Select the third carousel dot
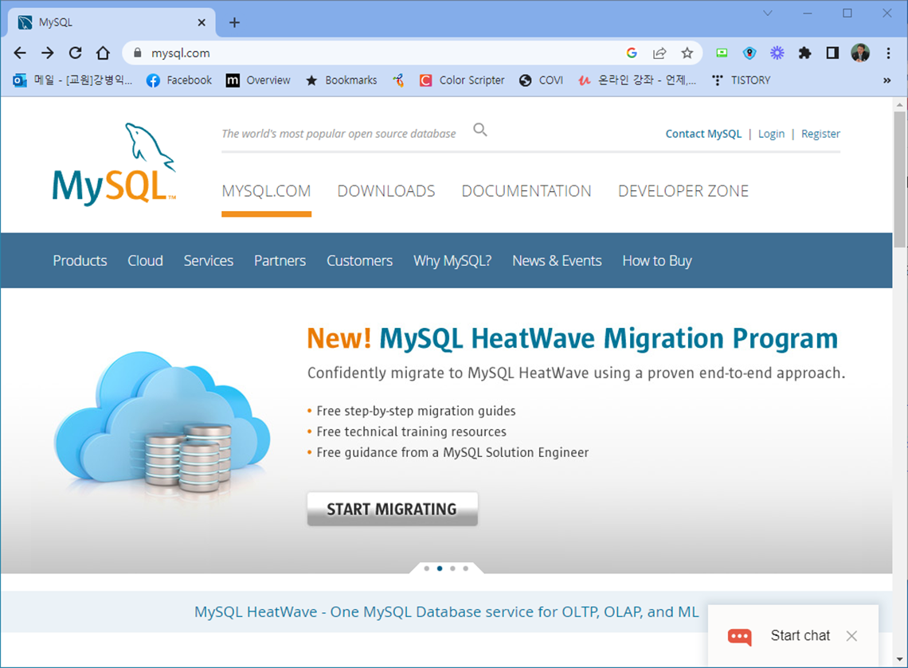Screen dimensions: 908x668 point(452,568)
